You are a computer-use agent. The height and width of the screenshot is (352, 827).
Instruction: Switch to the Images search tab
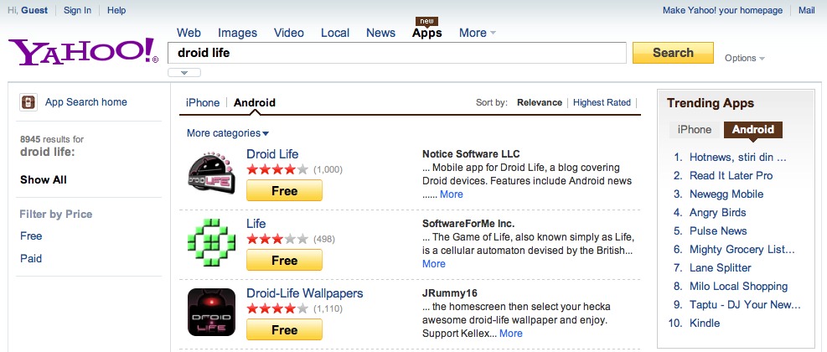(237, 33)
